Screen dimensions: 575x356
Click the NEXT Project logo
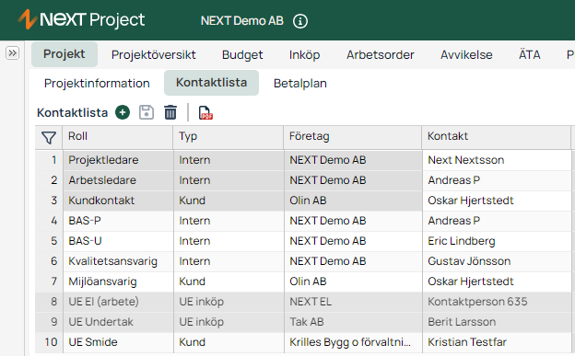81,19
